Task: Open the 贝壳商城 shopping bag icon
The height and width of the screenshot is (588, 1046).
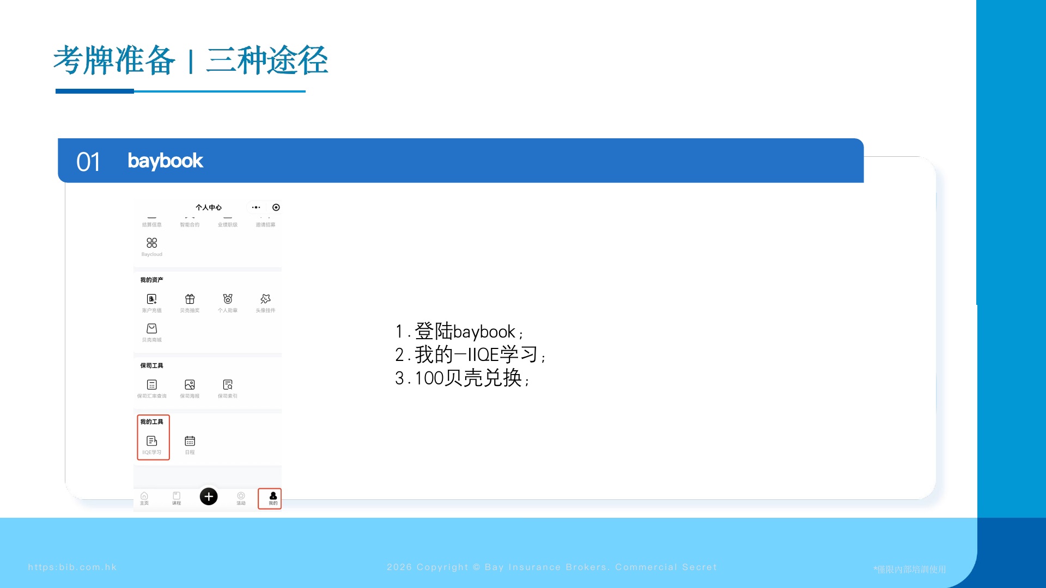Action: tap(151, 328)
